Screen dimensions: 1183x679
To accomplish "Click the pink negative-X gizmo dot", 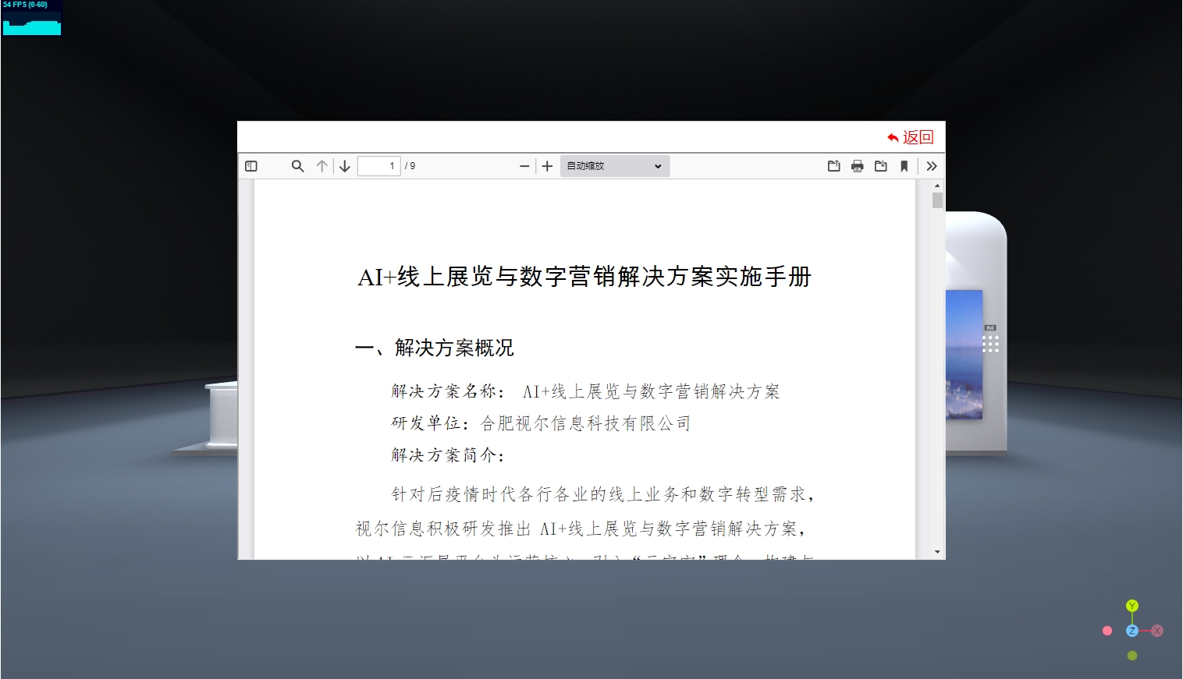I will tap(1107, 631).
